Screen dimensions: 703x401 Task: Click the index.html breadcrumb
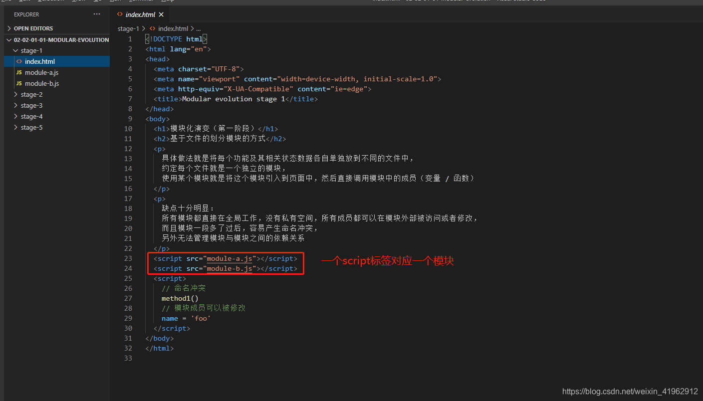tap(169, 28)
